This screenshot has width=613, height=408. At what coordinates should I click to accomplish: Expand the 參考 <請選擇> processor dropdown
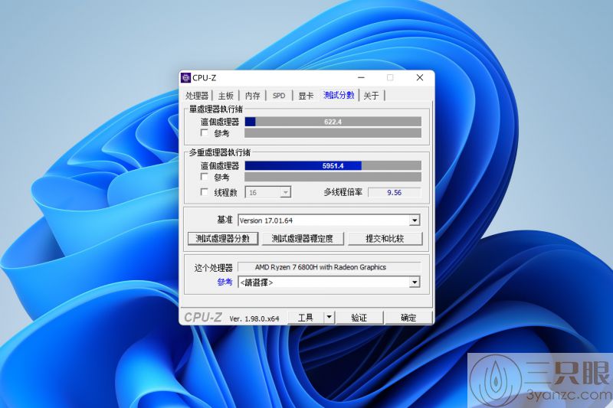[415, 282]
